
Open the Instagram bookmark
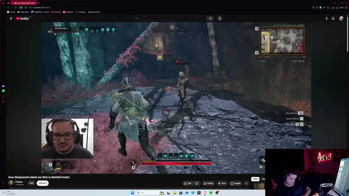tap(68, 12)
